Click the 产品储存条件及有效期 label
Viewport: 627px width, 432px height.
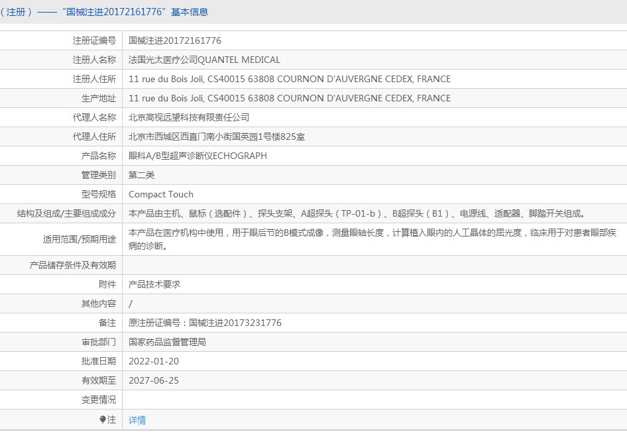(73, 265)
